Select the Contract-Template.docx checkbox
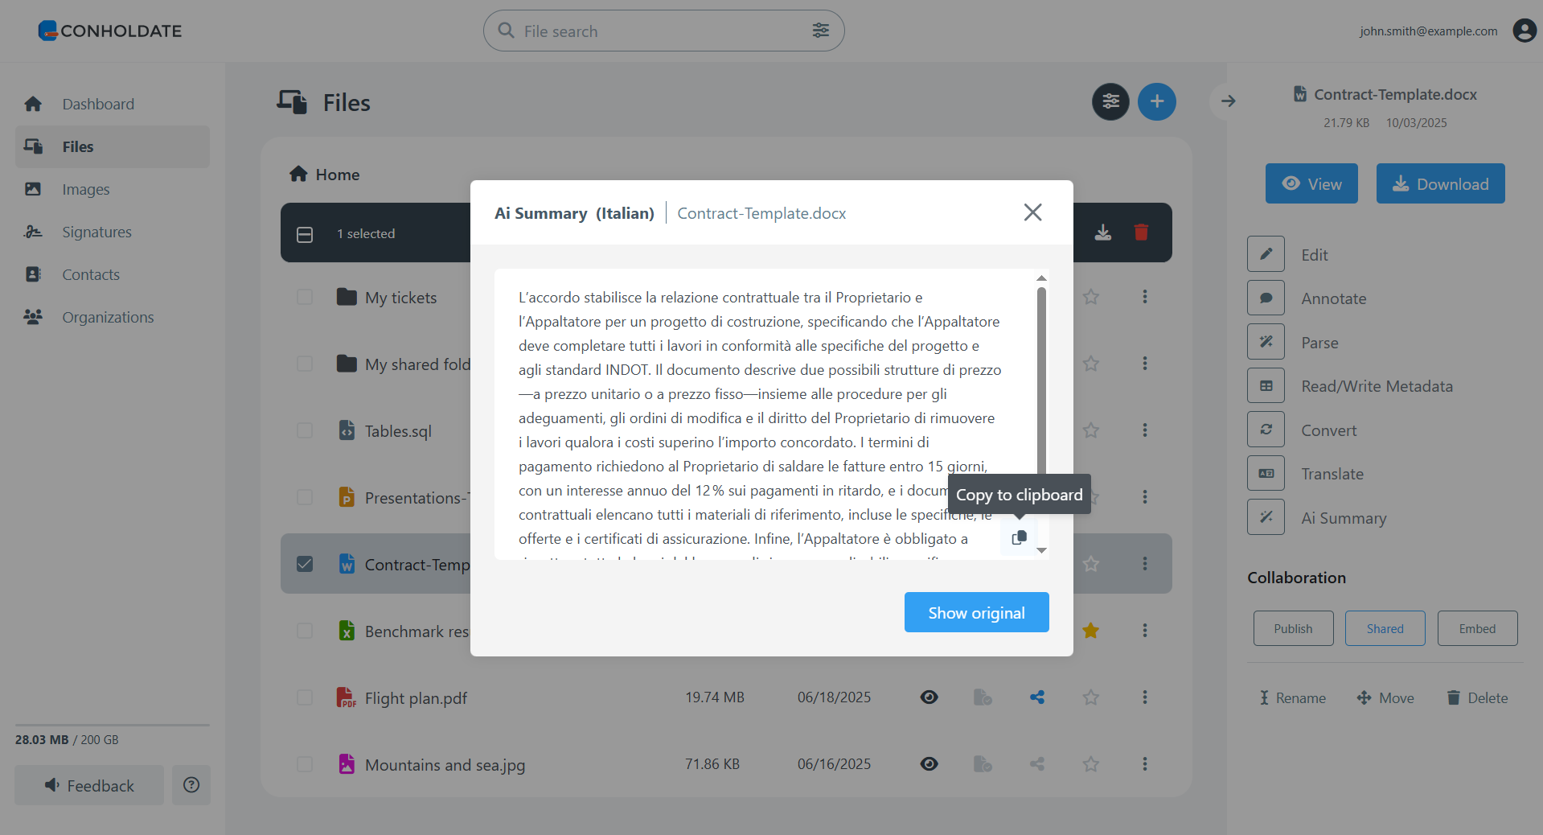Image resolution: width=1543 pixels, height=835 pixels. 305,564
